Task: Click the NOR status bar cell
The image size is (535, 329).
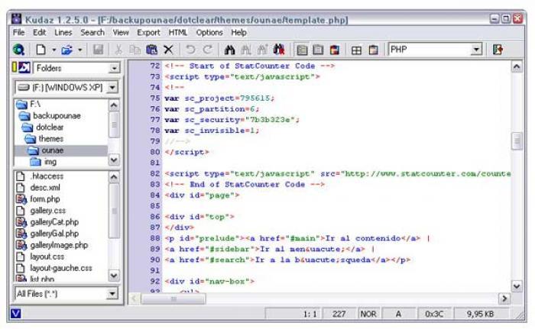Action: coord(368,314)
